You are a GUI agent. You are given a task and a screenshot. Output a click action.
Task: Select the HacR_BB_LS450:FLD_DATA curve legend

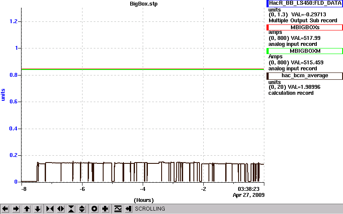(305, 3)
